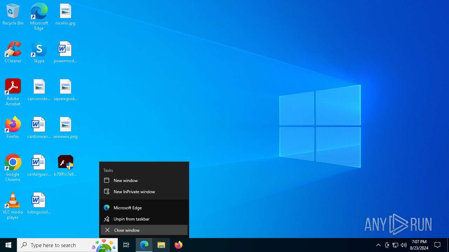The width and height of the screenshot is (449, 252).
Task: Launch Microsoft Edge from the jump list
Action: tap(144, 208)
